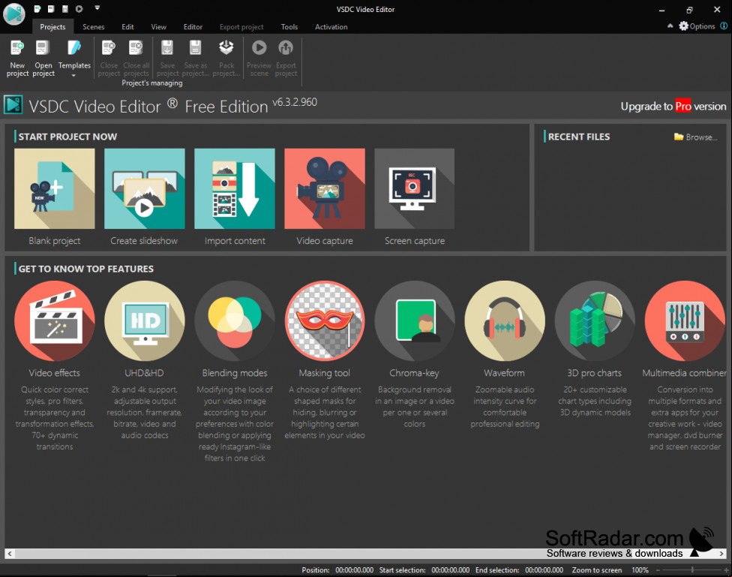Click the Project's managing group label
This screenshot has height=577, width=732.
(x=152, y=83)
